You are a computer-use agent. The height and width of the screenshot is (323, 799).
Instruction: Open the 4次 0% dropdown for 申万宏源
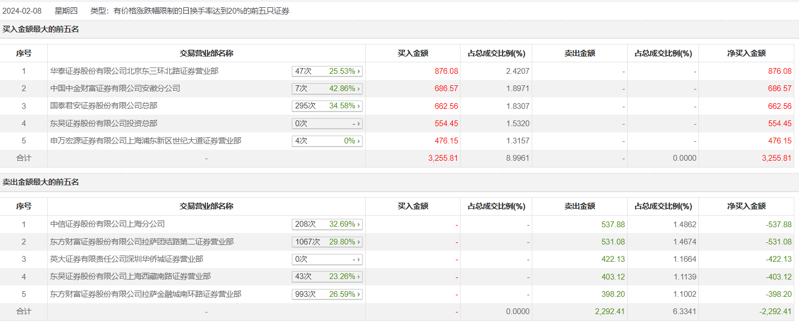pyautogui.click(x=327, y=141)
